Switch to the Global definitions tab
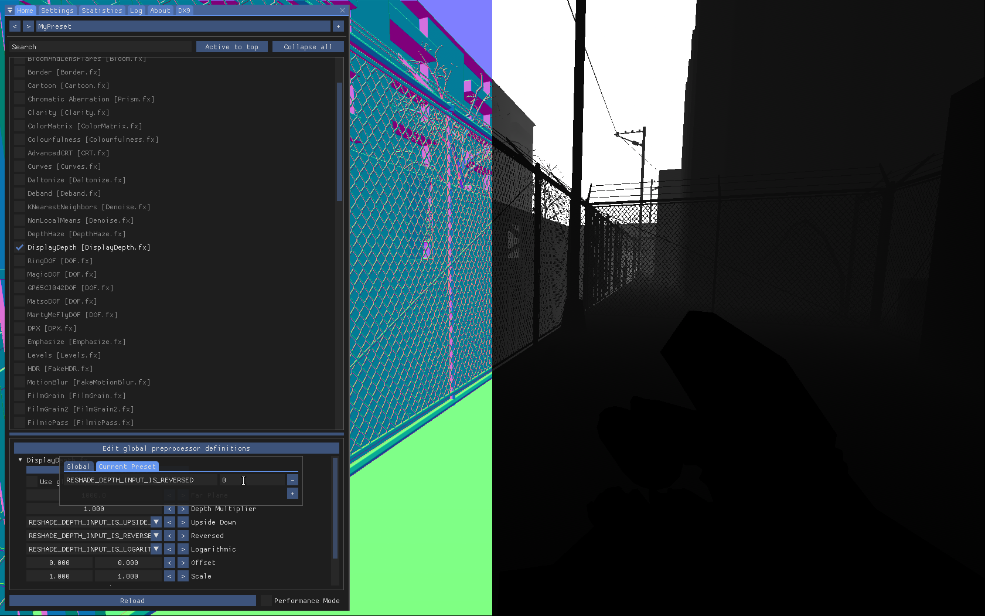This screenshot has height=616, width=985. 78,467
